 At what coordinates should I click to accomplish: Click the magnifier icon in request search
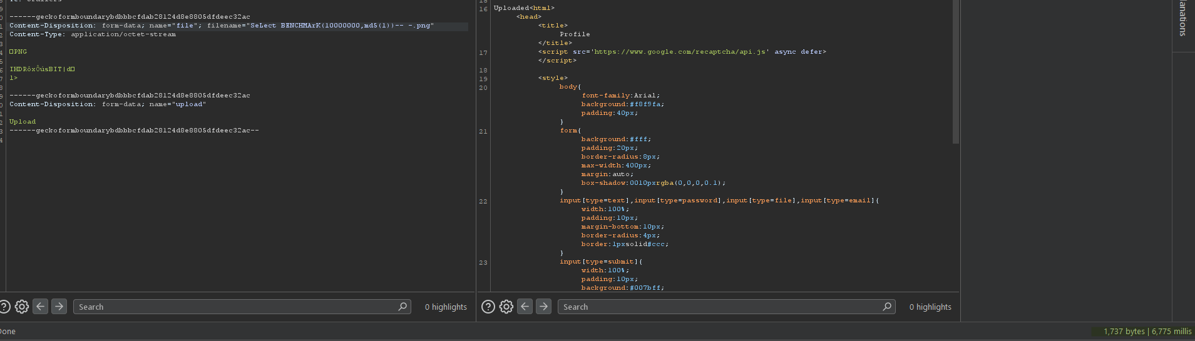tap(403, 307)
